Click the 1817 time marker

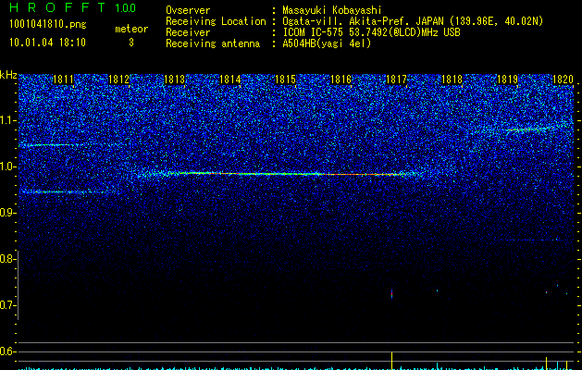396,80
